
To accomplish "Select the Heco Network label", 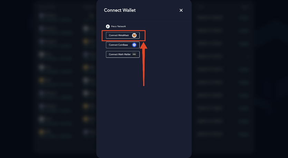I will pos(118,27).
